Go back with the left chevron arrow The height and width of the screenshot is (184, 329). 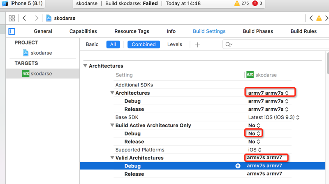25,18
